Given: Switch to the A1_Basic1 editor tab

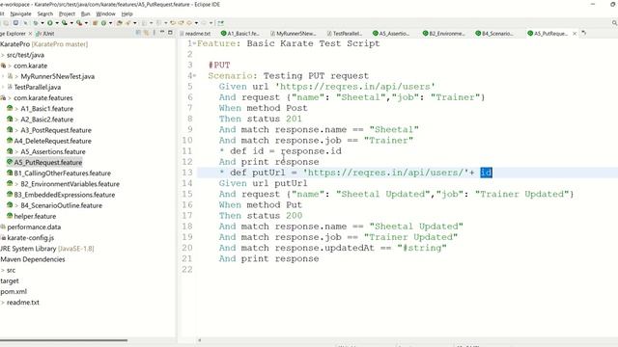Looking at the screenshot, I should (240, 34).
